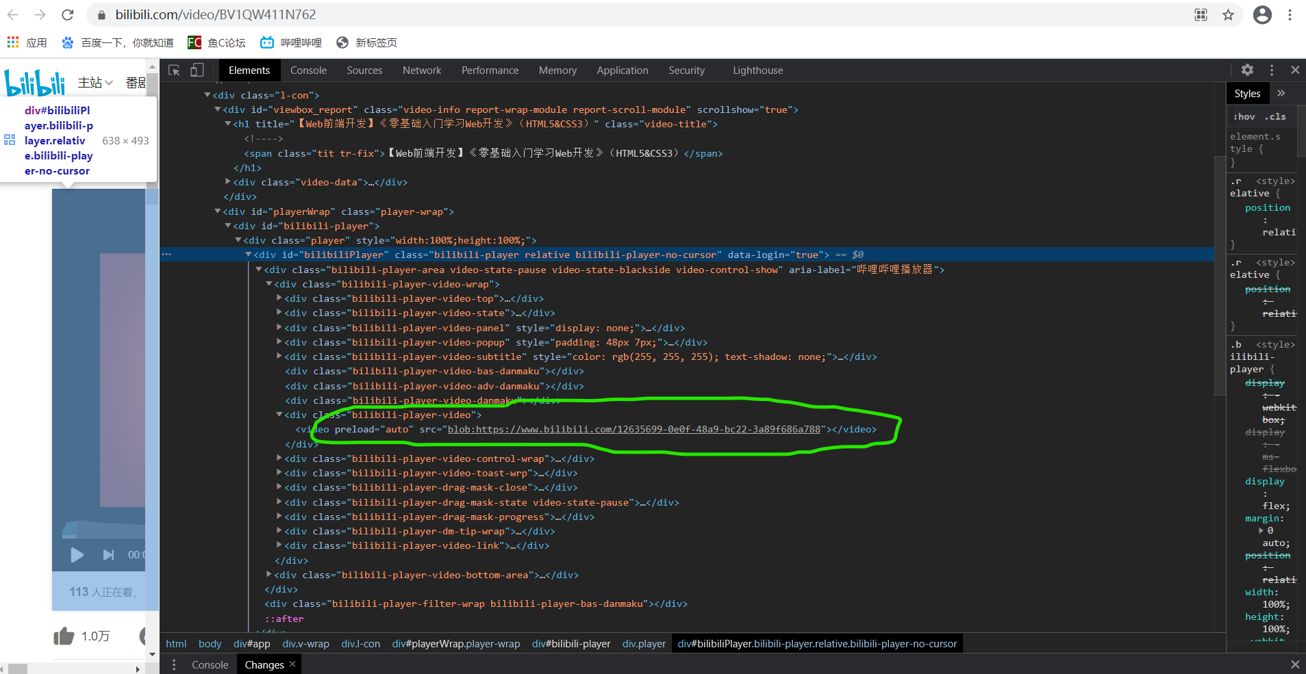Select the div.player breadcrumb
1306x674 pixels.
point(644,643)
